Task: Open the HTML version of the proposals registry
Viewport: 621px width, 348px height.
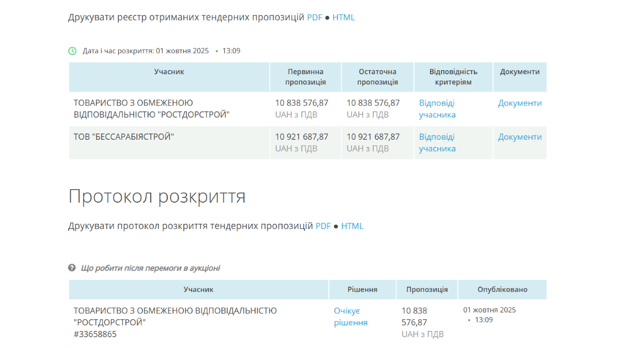Action: (343, 18)
